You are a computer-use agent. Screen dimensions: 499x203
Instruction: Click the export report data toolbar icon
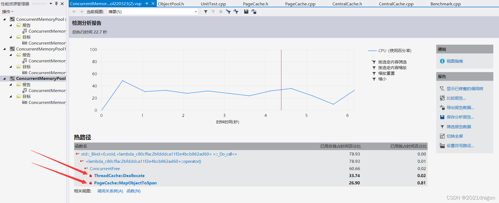254,12
